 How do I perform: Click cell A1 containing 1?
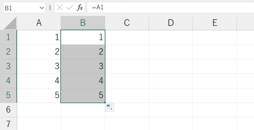point(39,37)
